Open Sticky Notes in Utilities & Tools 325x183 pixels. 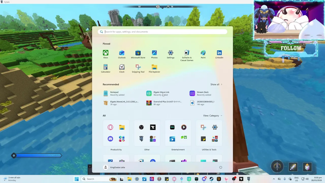pos(203,139)
